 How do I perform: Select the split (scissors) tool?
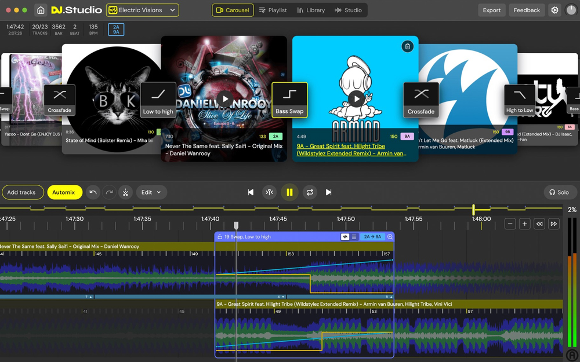click(126, 192)
